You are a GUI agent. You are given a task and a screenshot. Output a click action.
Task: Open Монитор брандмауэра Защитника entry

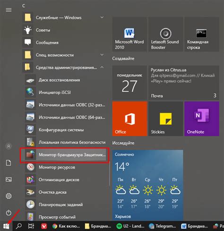(65, 155)
